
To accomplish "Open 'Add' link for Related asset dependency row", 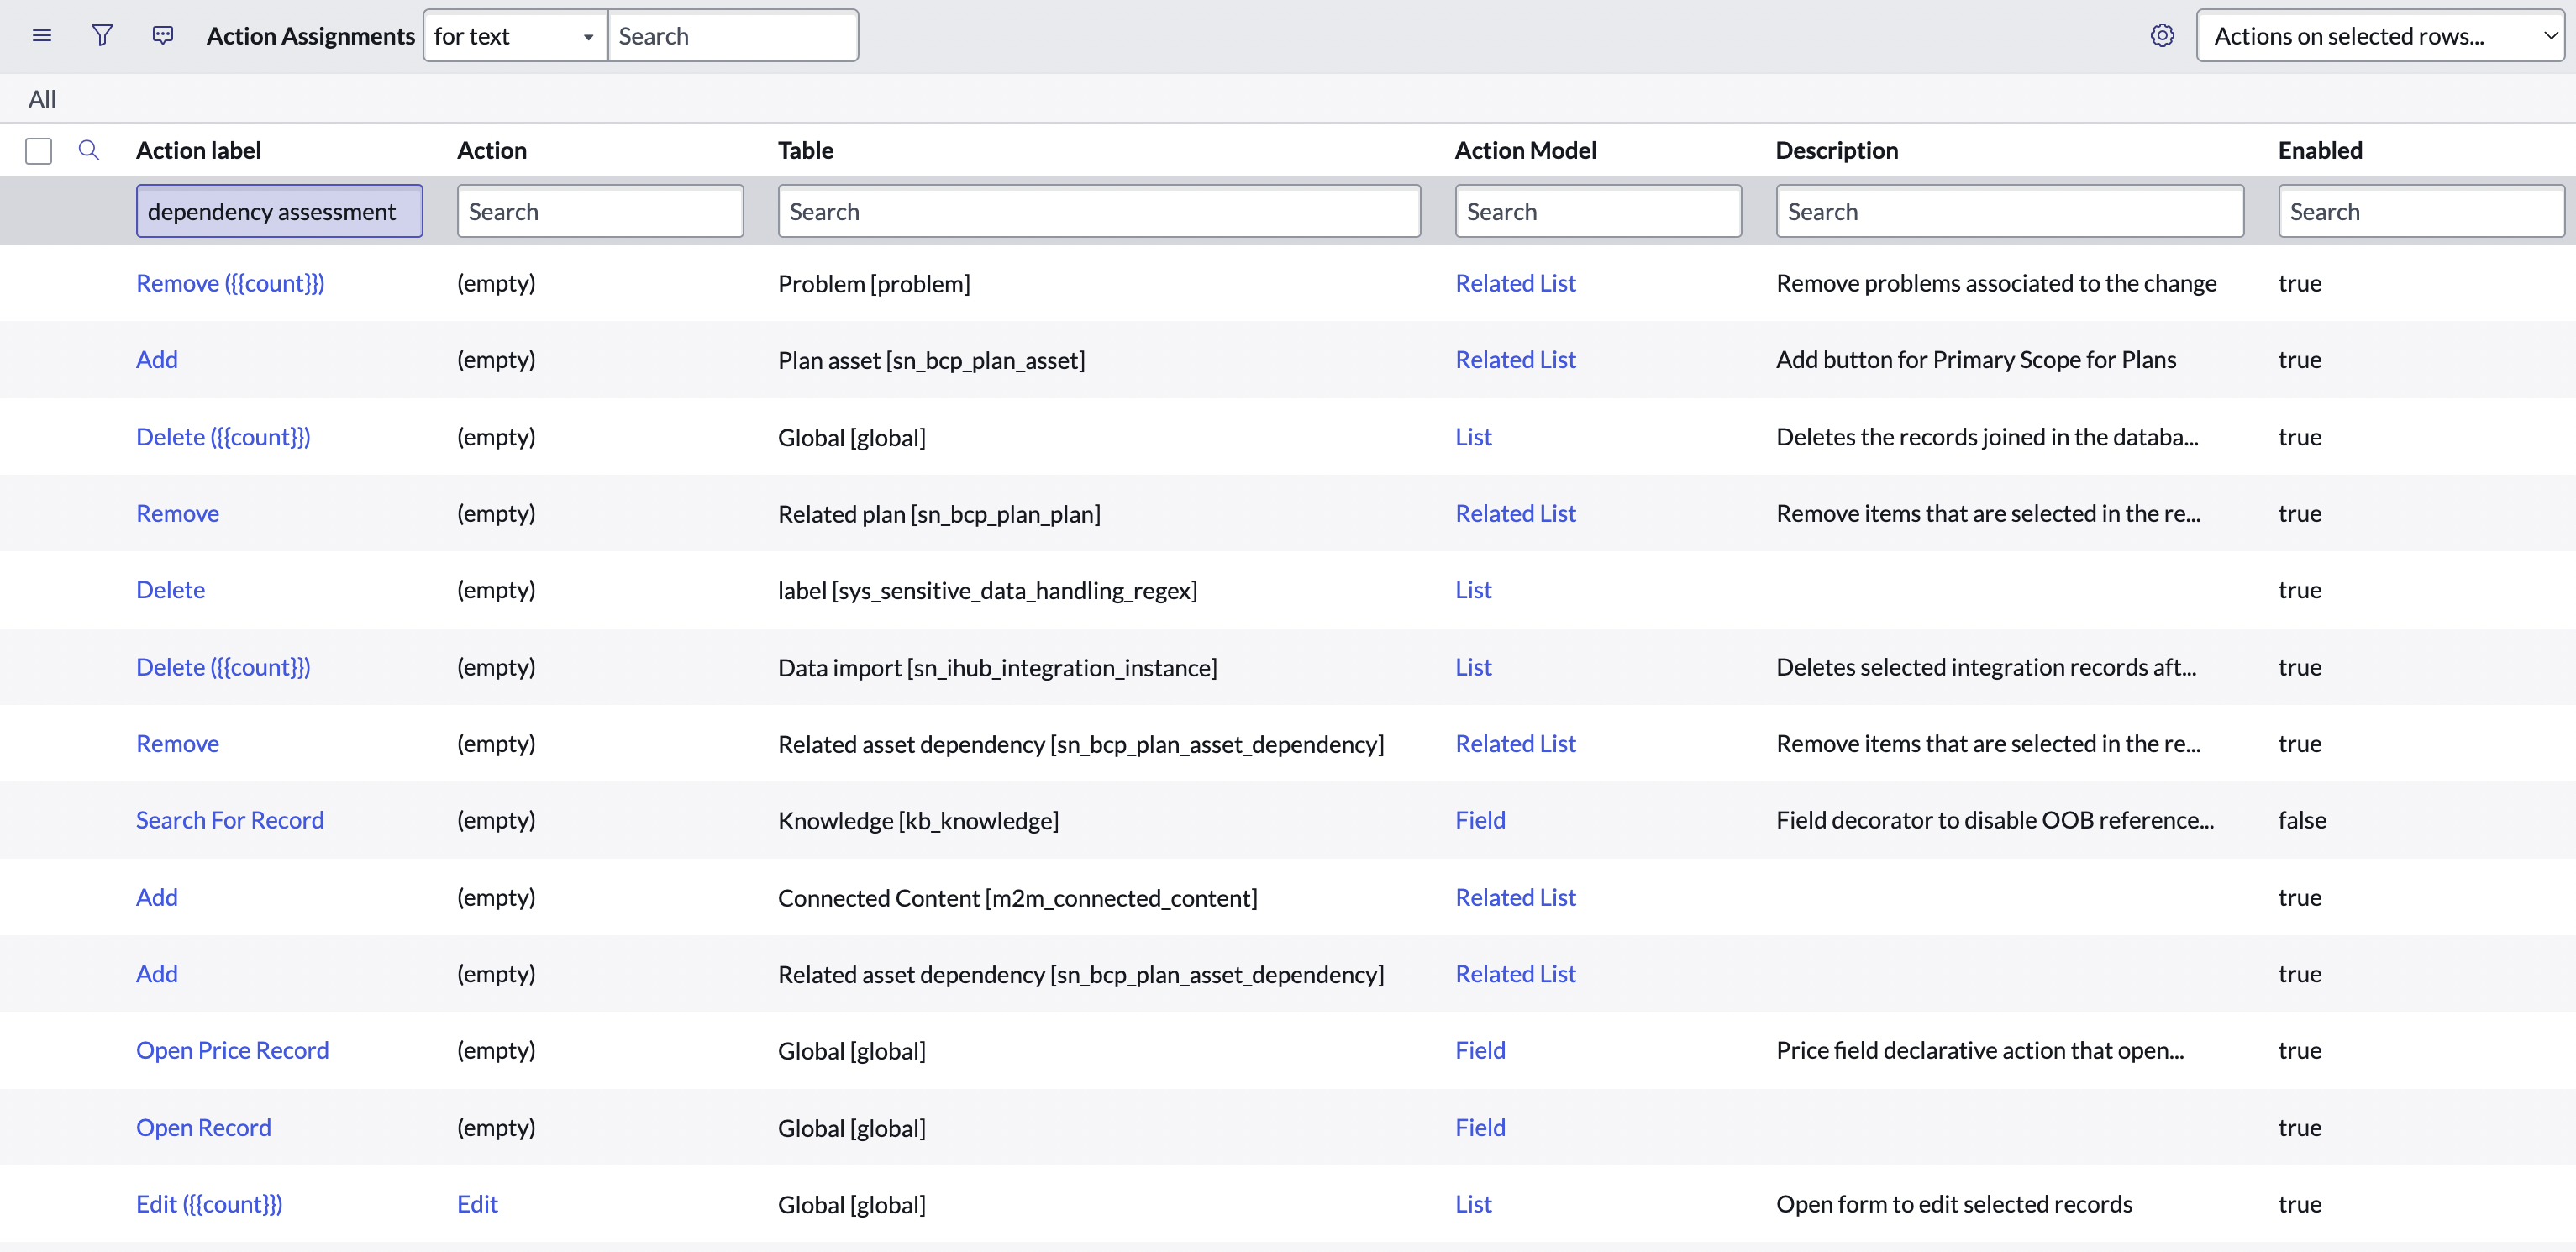I will coord(157,974).
